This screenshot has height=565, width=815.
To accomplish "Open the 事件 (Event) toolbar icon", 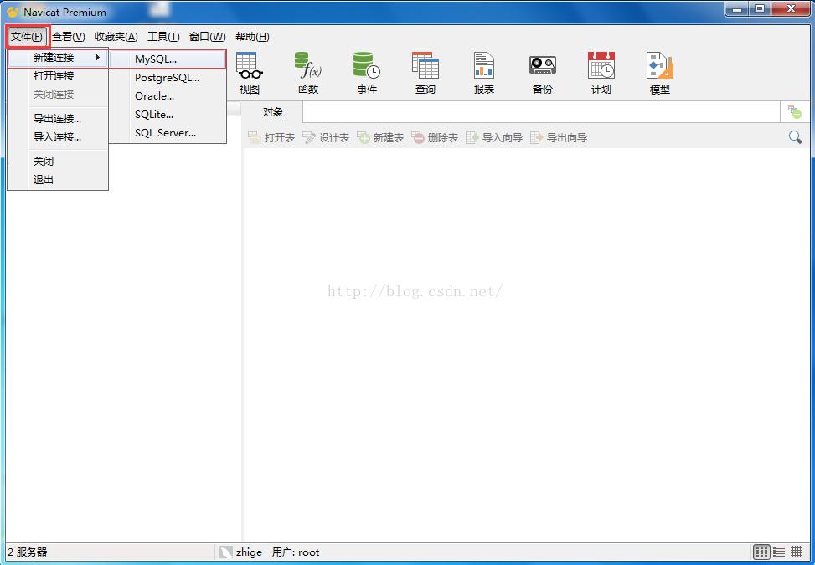I will click(366, 73).
